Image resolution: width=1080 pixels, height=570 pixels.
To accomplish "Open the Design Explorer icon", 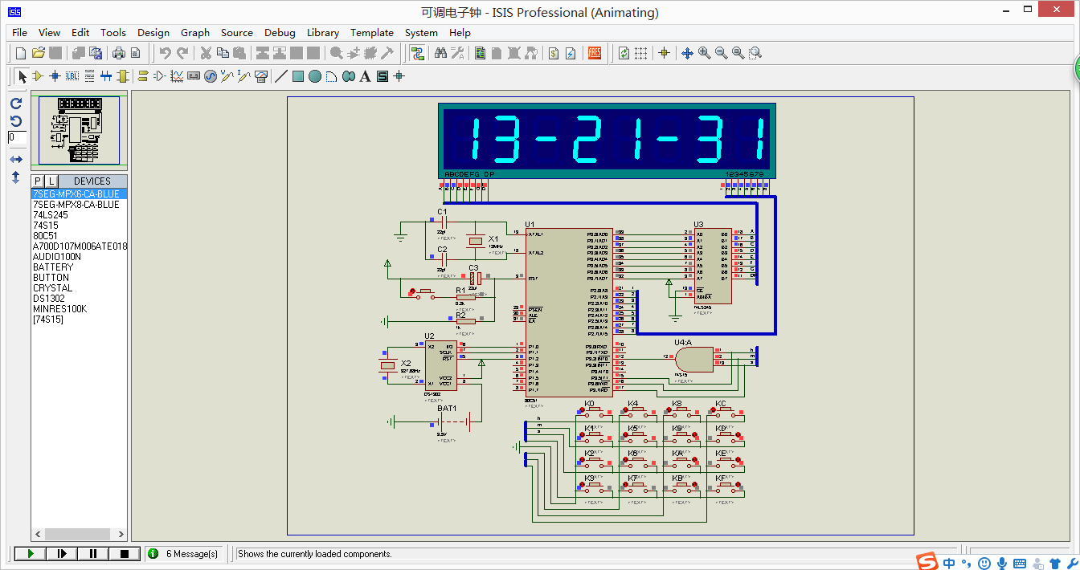I will pos(480,53).
